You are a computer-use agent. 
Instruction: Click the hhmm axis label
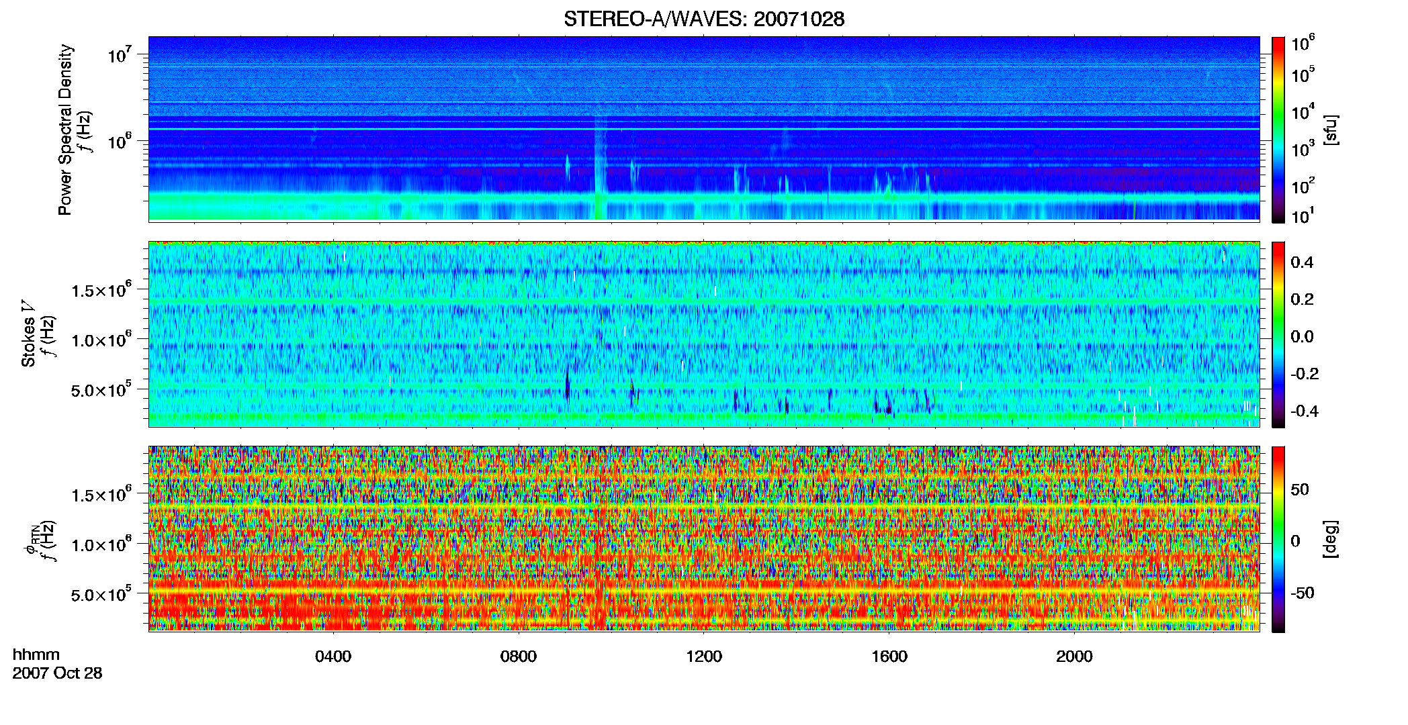36,655
